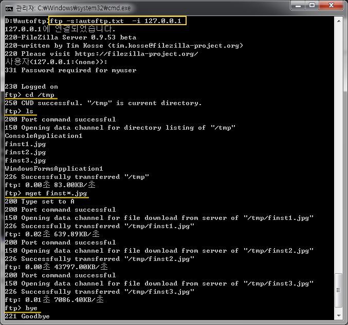Click the 'ftp> mget finst*.jpg' command
Image resolution: width=348 pixels, height=325 pixels.
click(46, 193)
